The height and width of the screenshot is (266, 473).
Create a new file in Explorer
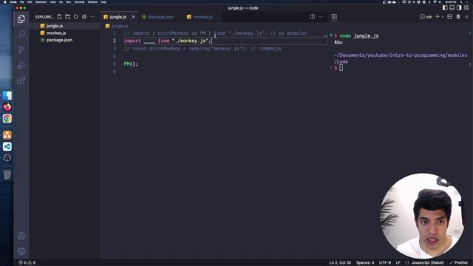59,17
